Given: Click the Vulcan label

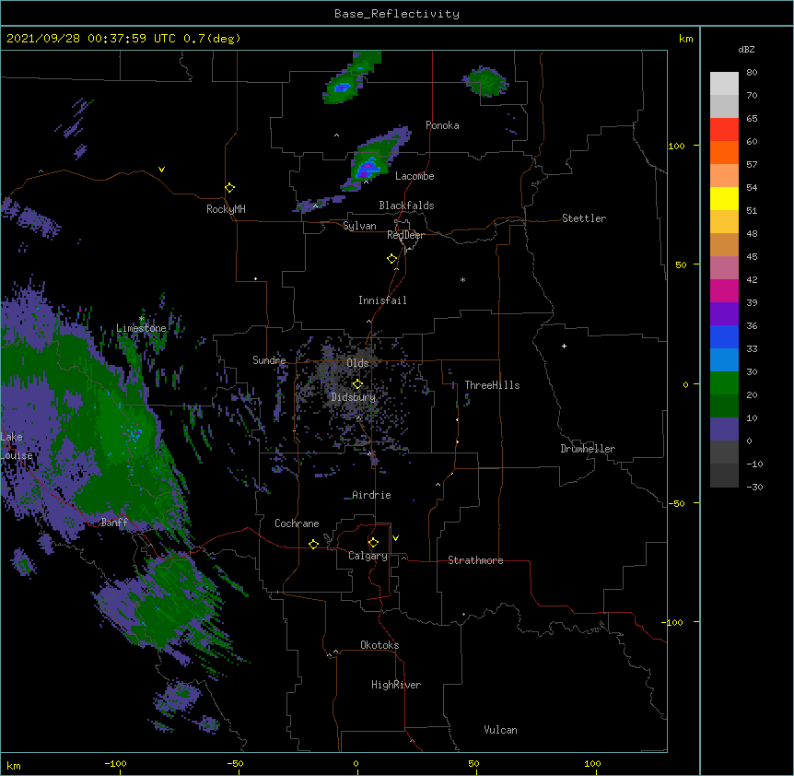Looking at the screenshot, I should tap(500, 730).
